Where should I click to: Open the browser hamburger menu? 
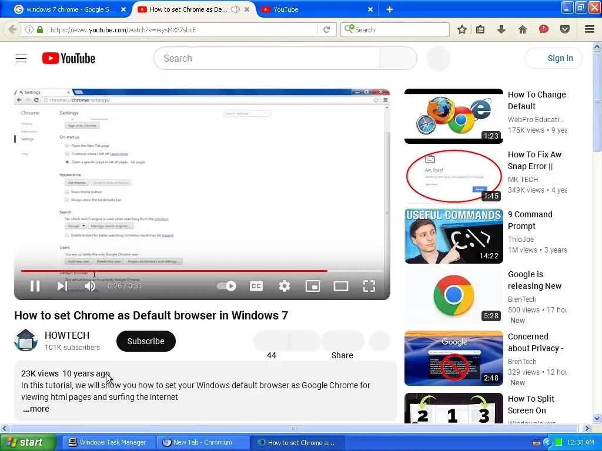click(x=590, y=29)
